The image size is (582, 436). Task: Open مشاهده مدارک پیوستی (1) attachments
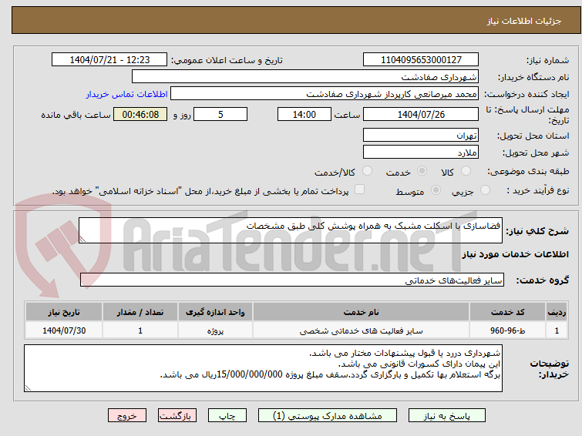click(328, 416)
